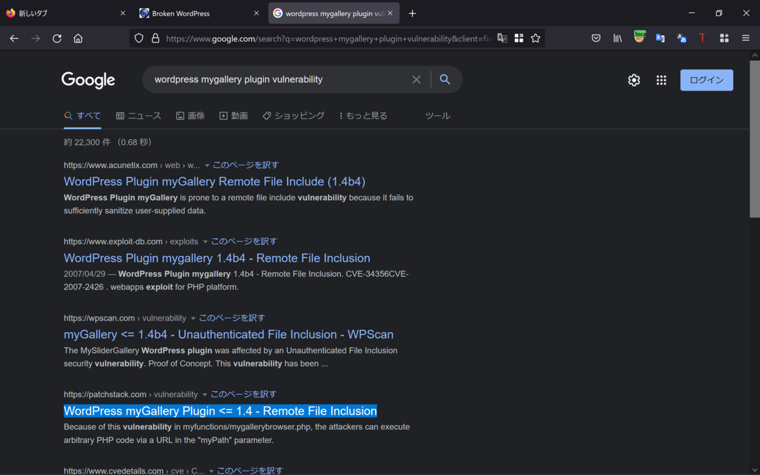Open tracking protection shield info
Screen dimensions: 760x475
139,38
